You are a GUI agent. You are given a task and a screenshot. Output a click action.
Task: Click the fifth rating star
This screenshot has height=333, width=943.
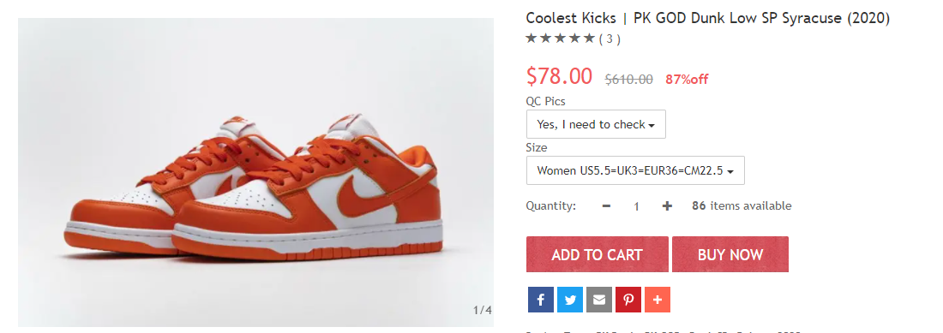(590, 39)
